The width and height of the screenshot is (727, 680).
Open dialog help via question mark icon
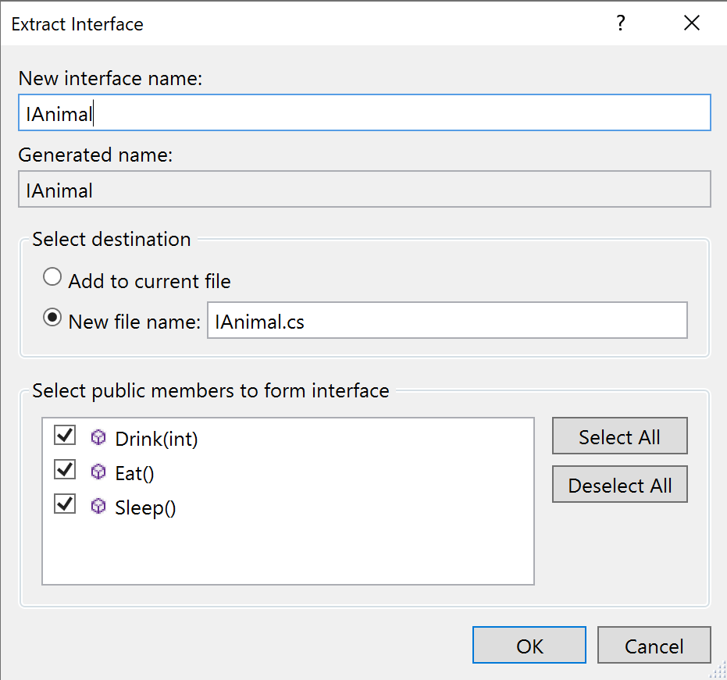(x=620, y=23)
